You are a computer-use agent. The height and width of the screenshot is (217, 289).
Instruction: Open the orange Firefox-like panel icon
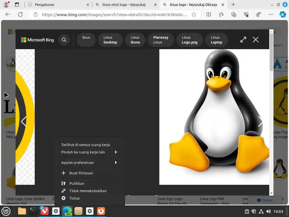pyautogui.click(x=101, y=211)
